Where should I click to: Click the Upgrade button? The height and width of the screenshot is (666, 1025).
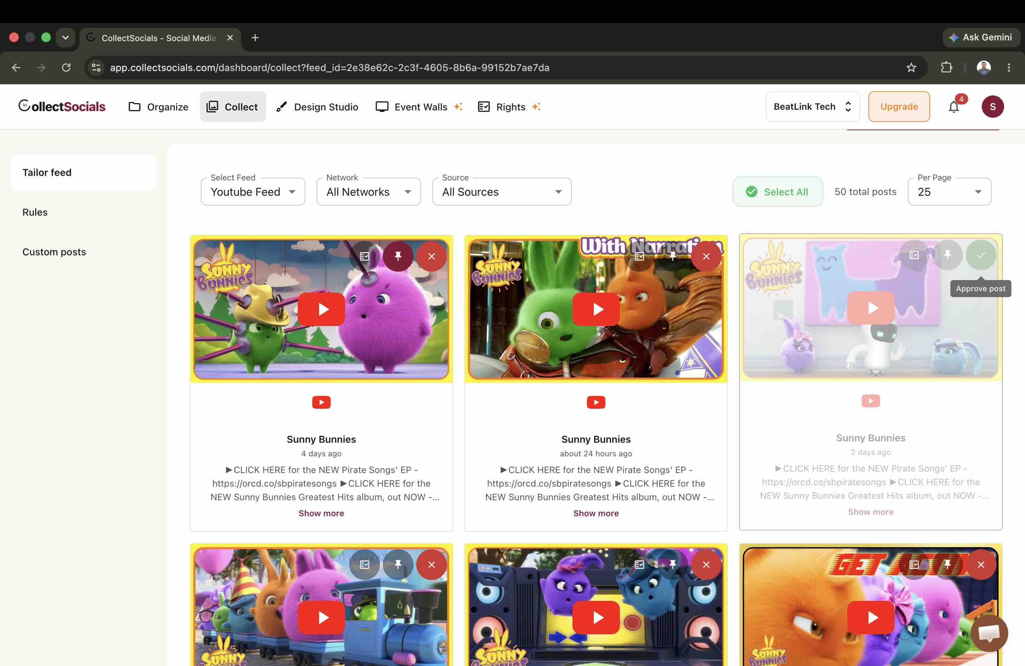tap(899, 107)
